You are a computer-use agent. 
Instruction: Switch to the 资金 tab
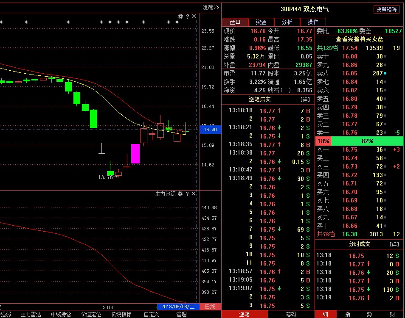[x=261, y=22]
